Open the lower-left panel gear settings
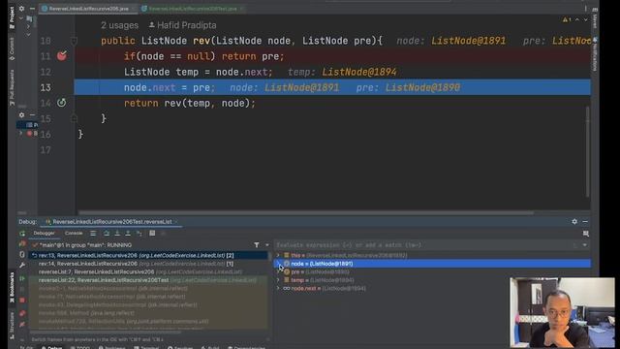Screen dimensions: 620x349 pos(21,114)
